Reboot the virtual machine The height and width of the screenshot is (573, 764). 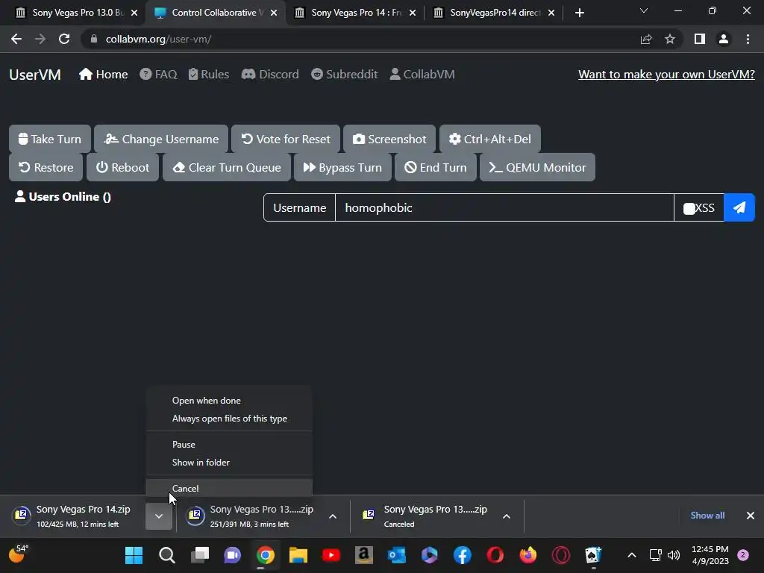[123, 167]
